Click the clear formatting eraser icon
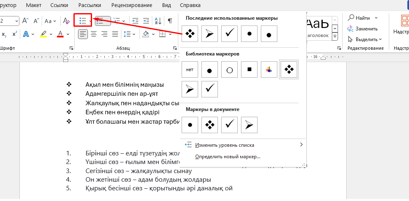 66,21
